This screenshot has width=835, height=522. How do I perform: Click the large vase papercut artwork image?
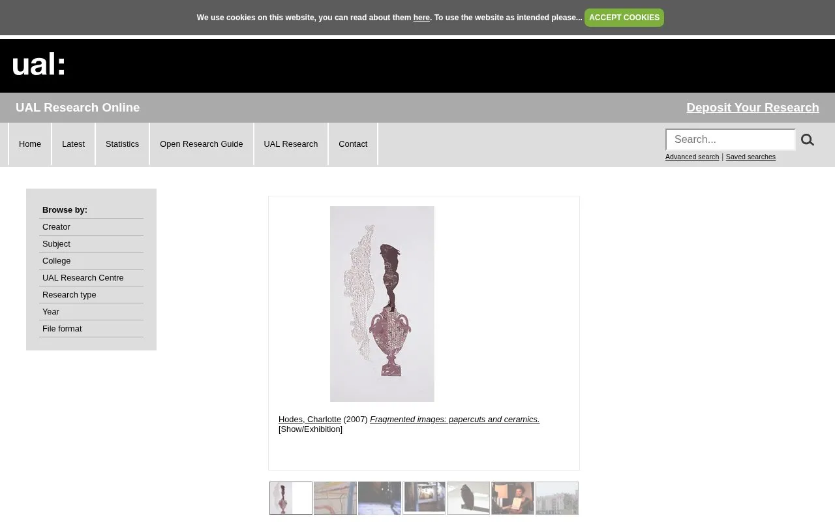point(382,304)
